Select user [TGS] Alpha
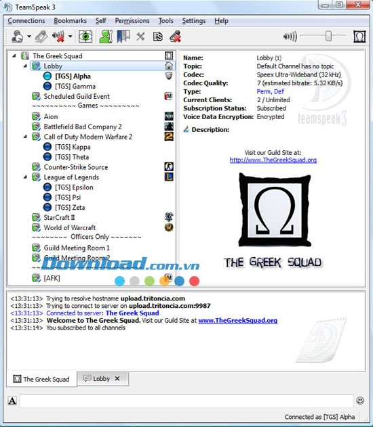This screenshot has width=373, height=427. click(73, 76)
